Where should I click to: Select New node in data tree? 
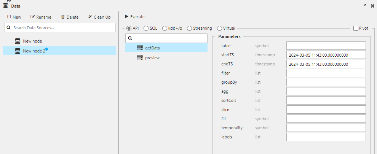[x=32, y=41]
